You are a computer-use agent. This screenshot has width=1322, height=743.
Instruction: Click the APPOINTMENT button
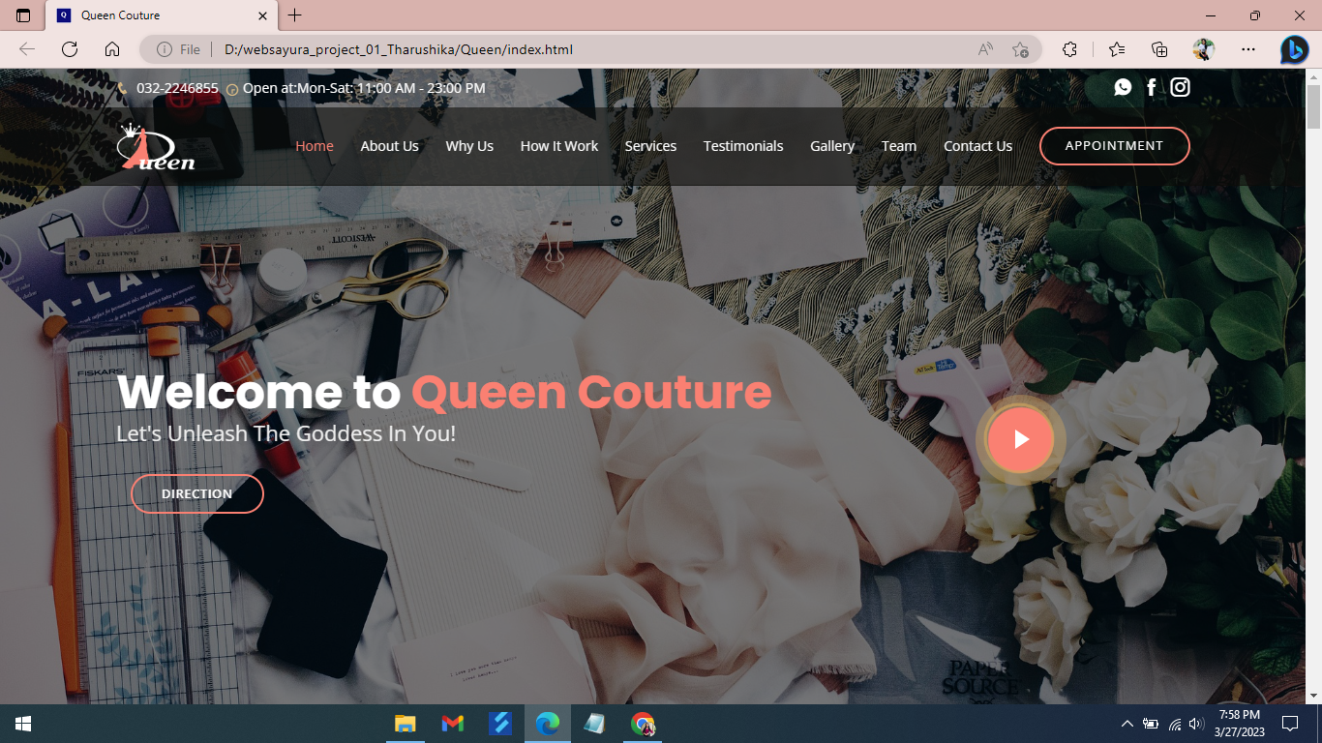tap(1114, 145)
